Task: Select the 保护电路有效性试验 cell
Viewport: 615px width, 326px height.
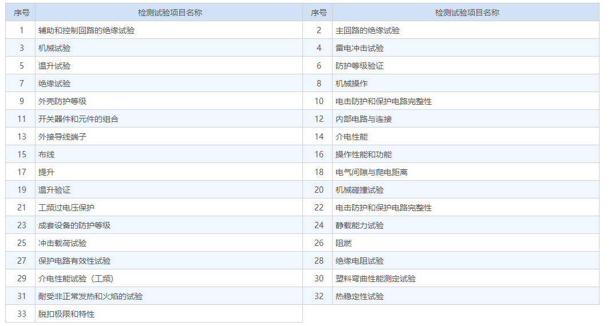Action: point(74,261)
